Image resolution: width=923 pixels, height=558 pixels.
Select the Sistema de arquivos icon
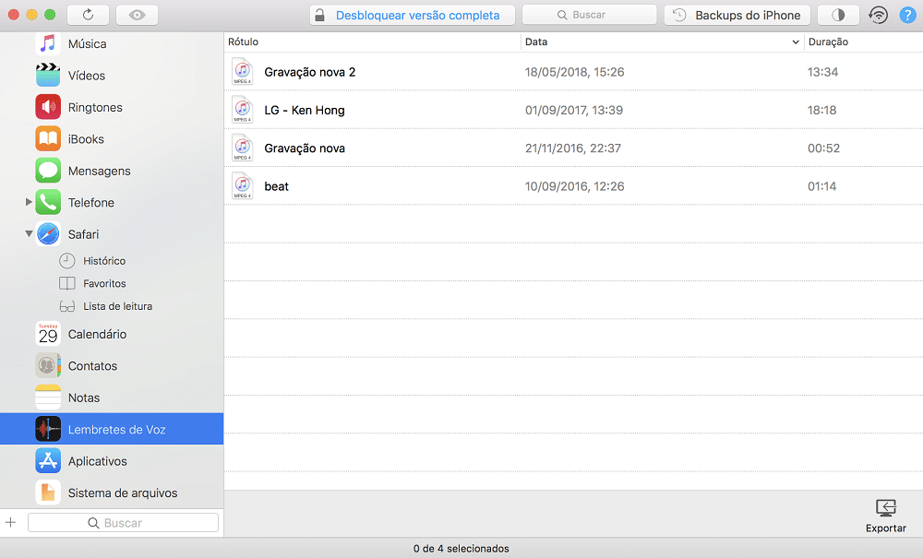(48, 493)
